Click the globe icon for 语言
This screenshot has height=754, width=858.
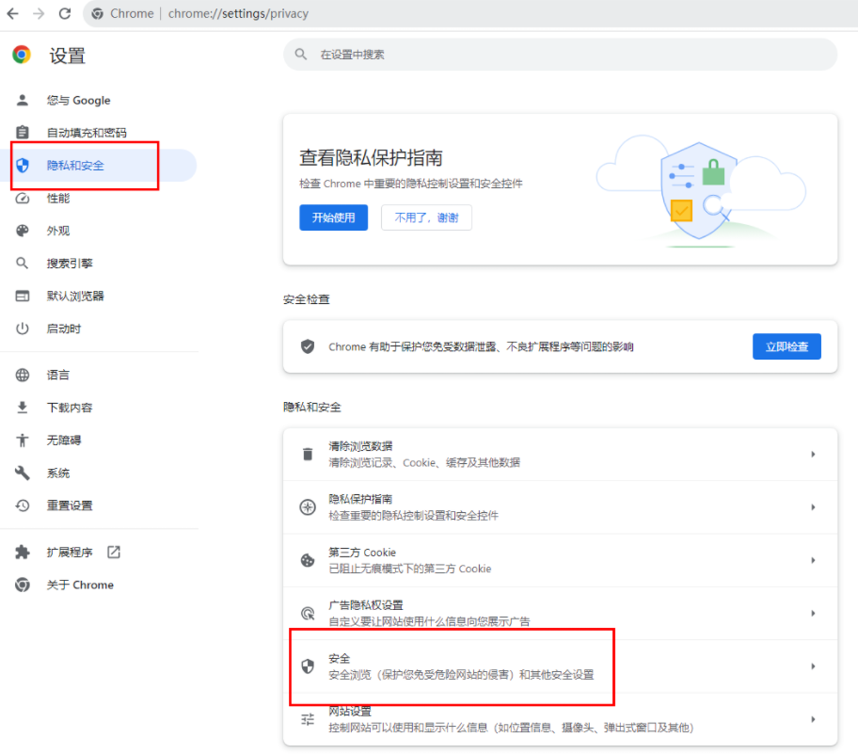pyautogui.click(x=23, y=375)
